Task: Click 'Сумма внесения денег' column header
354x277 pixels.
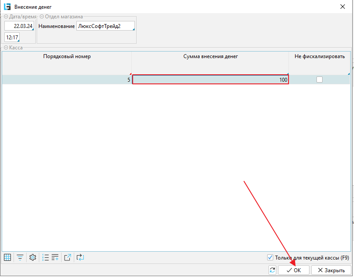Action: [210, 56]
